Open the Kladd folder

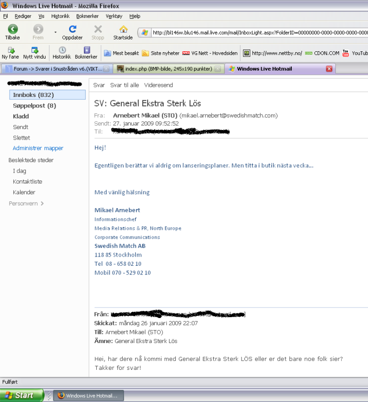21,117
